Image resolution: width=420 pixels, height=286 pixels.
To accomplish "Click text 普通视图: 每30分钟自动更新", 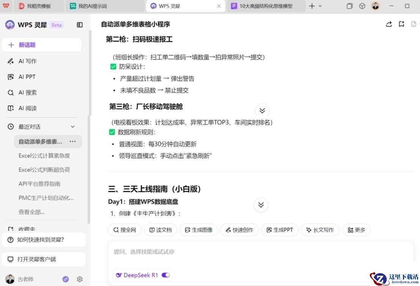I will pos(158,144).
